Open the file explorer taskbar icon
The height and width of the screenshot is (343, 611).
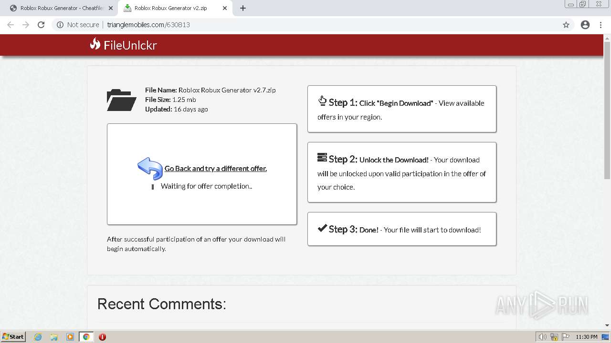tap(54, 337)
